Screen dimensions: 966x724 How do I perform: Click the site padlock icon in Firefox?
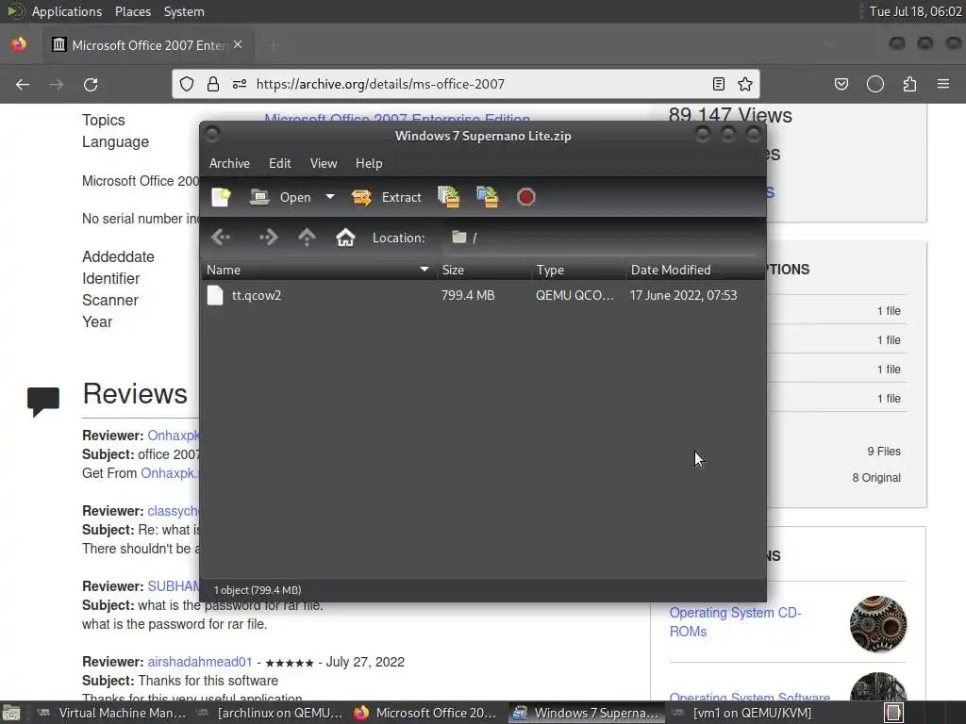tap(213, 84)
